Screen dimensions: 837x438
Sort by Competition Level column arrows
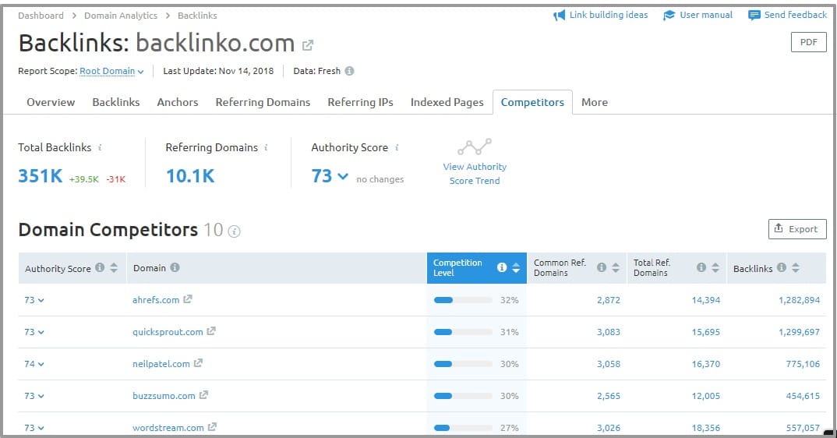(x=516, y=267)
